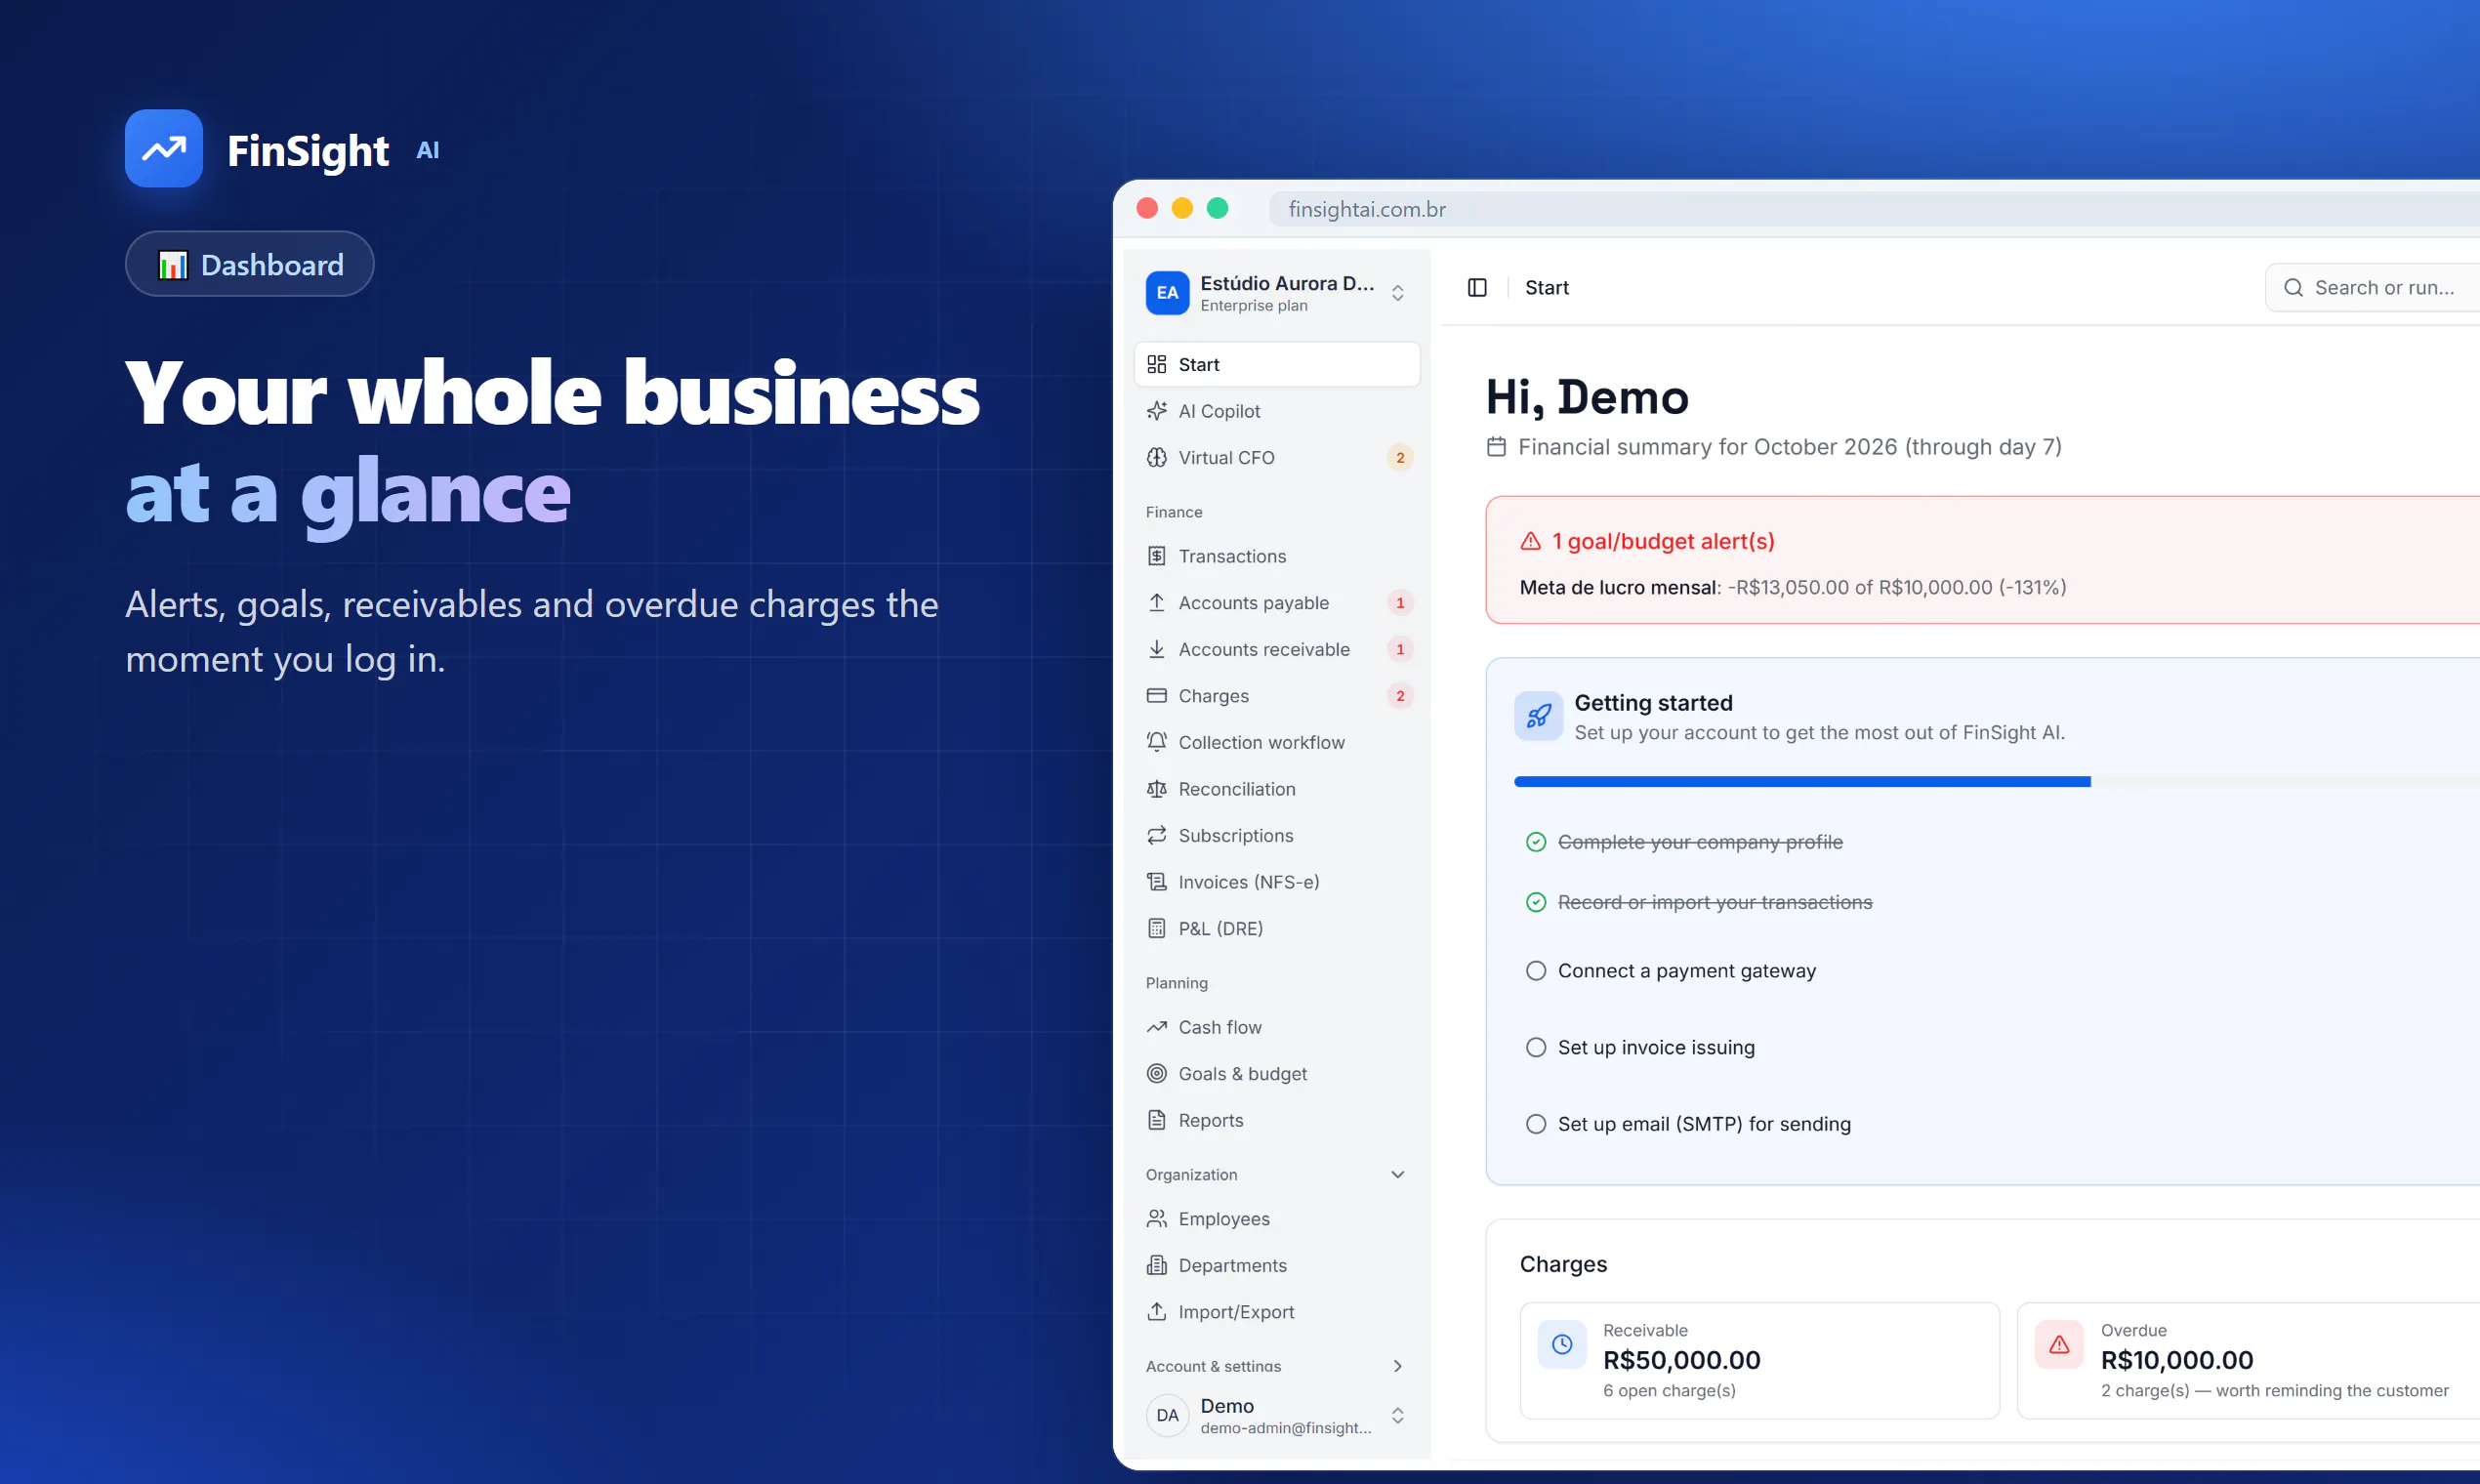The height and width of the screenshot is (1484, 2480).
Task: Expand the Account & settings section chevron
Action: pos(1398,1366)
